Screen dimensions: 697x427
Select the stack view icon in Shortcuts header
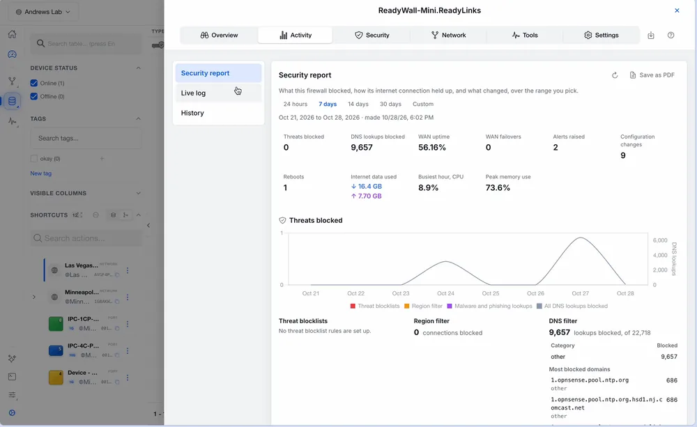pos(114,215)
